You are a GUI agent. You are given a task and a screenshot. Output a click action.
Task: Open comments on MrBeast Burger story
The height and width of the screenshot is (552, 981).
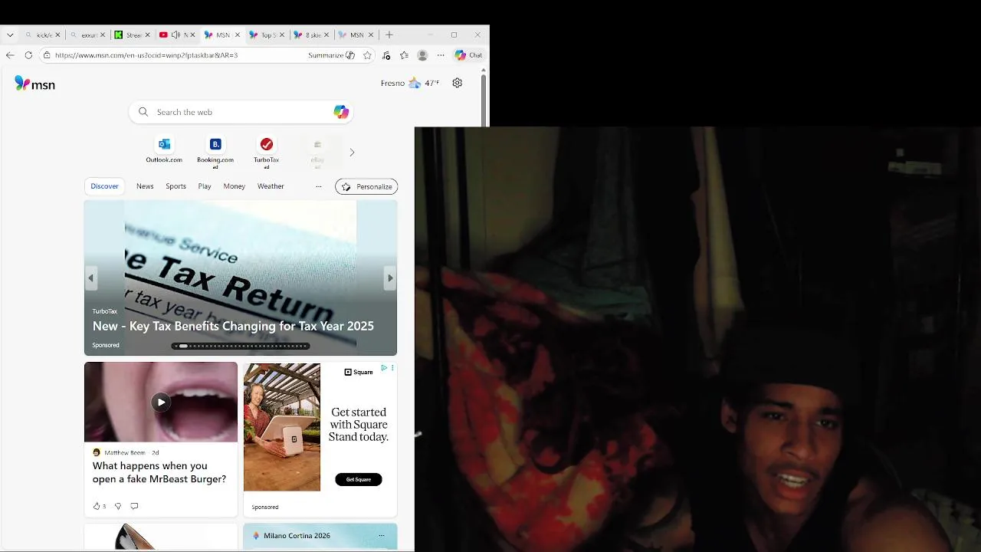point(134,506)
